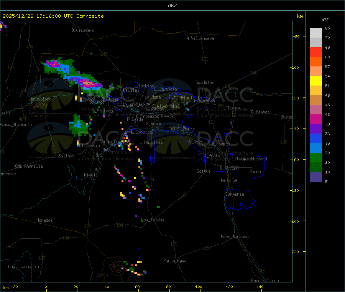
Task: Click the 2200m volcano contour marker
Action: [102, 275]
